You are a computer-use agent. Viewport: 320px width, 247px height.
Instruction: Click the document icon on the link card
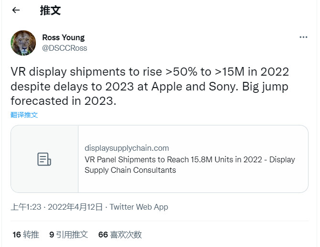[x=44, y=159]
